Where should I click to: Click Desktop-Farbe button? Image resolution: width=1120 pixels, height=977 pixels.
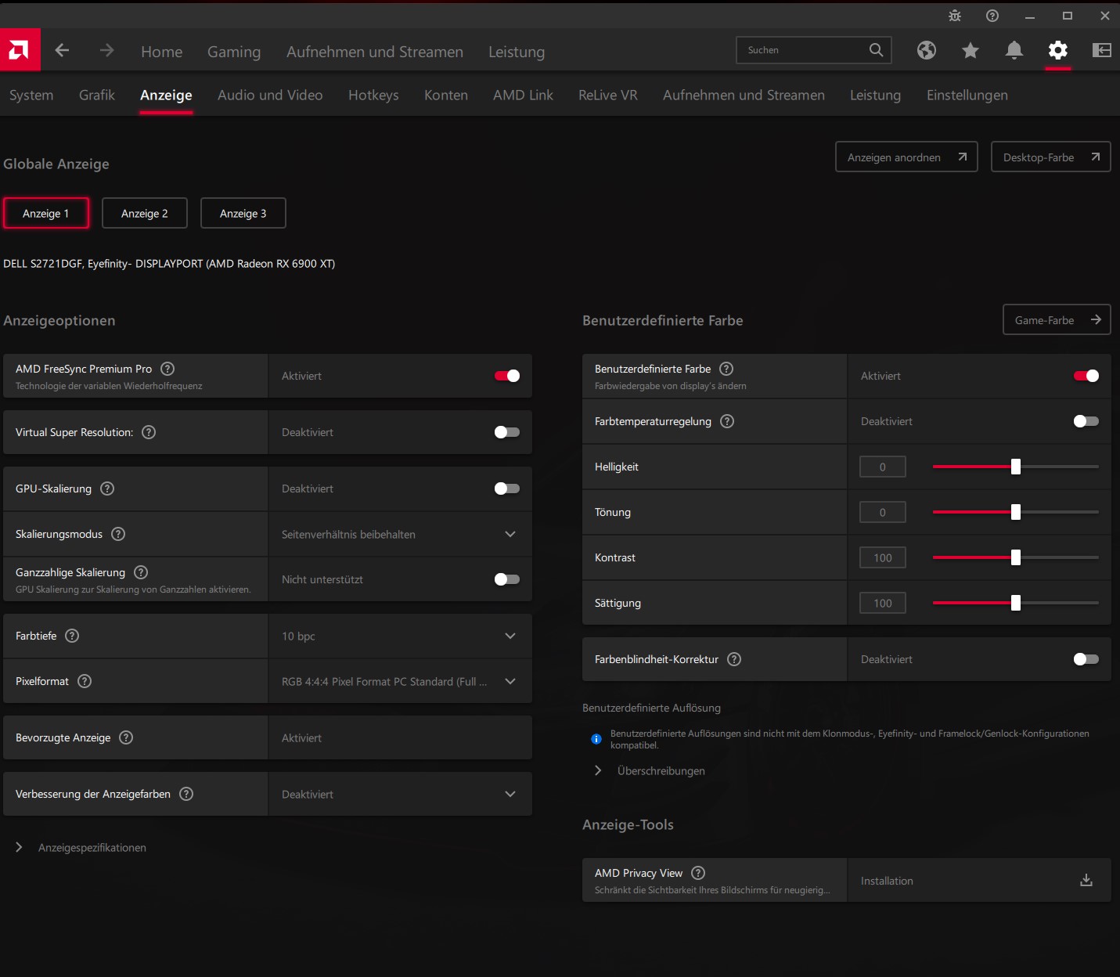coord(1051,157)
